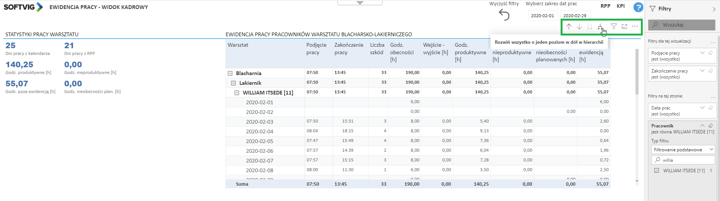
Task: Uncheck the WILLIAM ITSEDE [11] checkbox
Action: click(x=657, y=170)
